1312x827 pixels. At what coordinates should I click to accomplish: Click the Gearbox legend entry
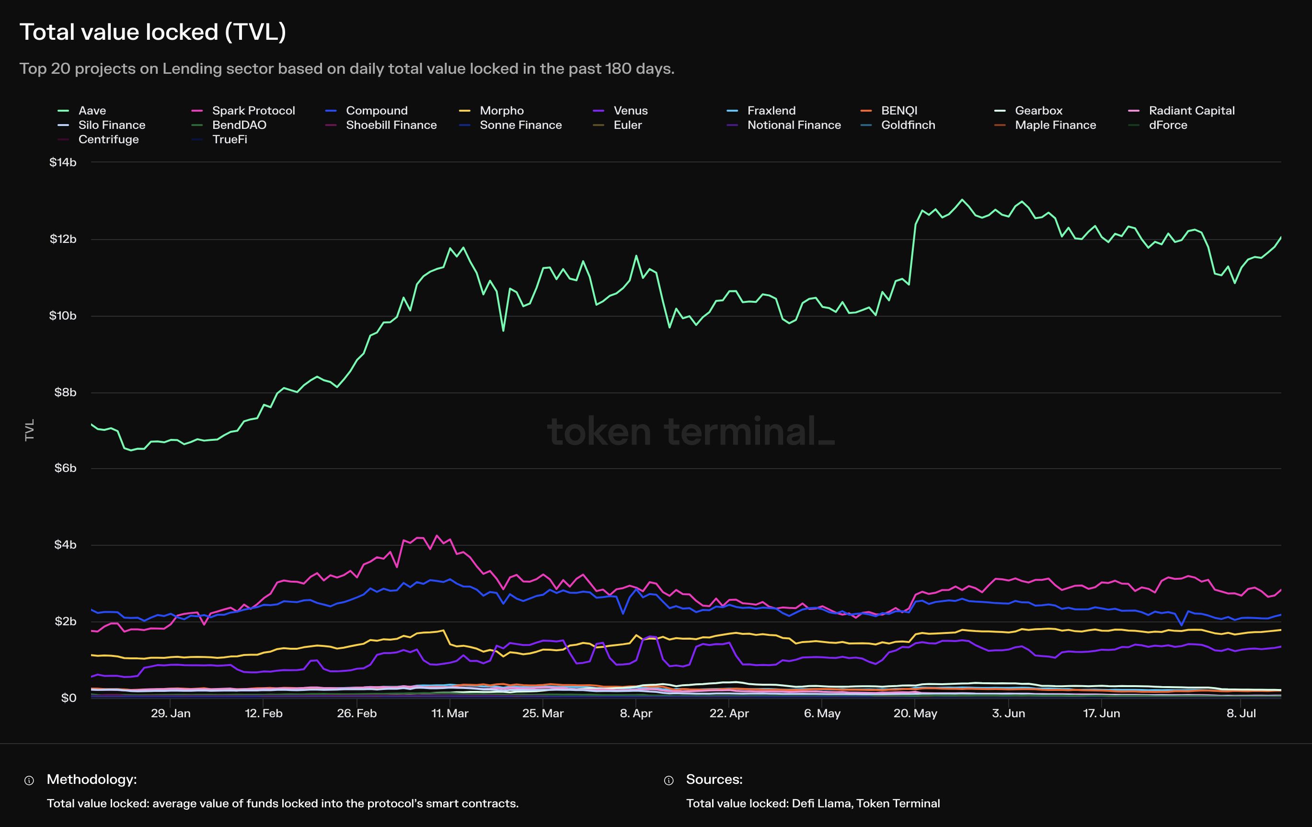click(x=1038, y=111)
